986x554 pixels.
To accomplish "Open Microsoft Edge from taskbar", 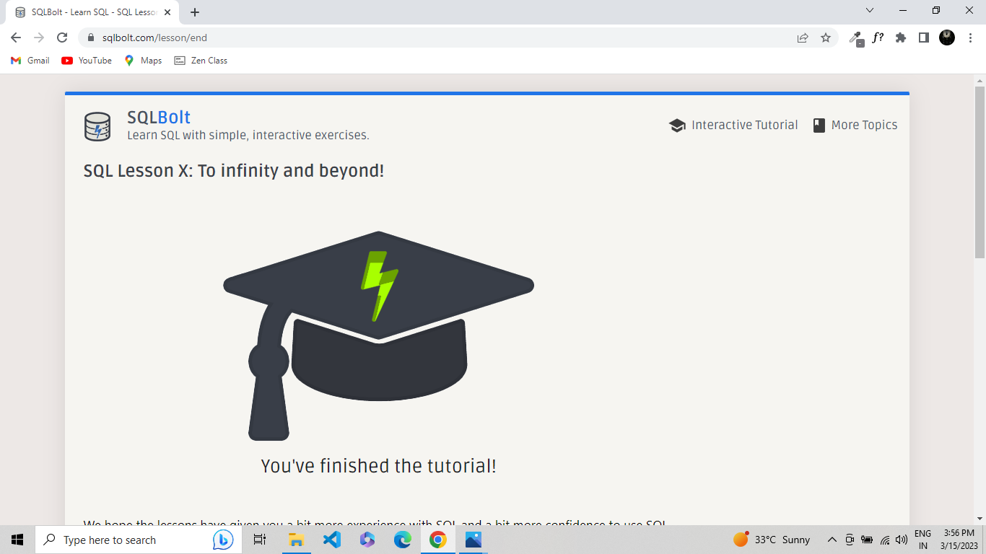I will pos(402,540).
